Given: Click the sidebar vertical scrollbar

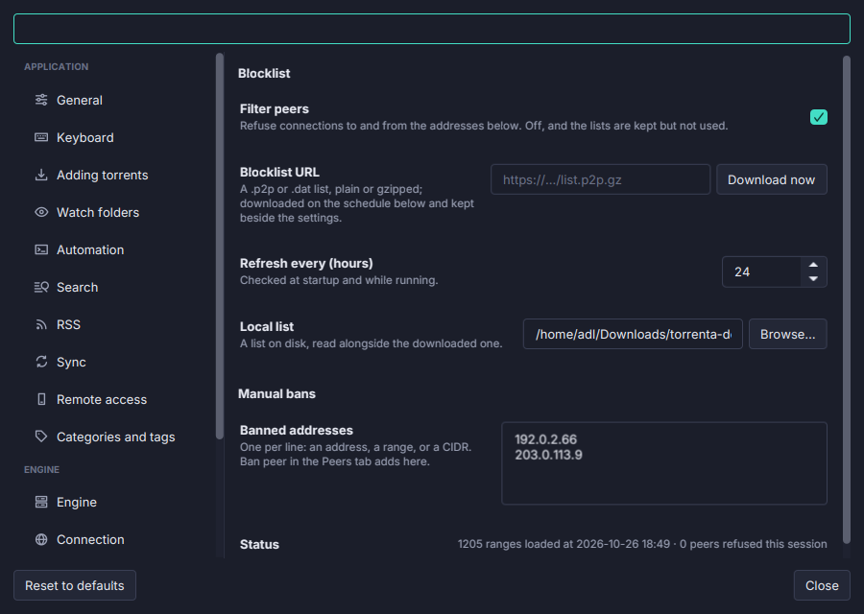Looking at the screenshot, I should 219,247.
